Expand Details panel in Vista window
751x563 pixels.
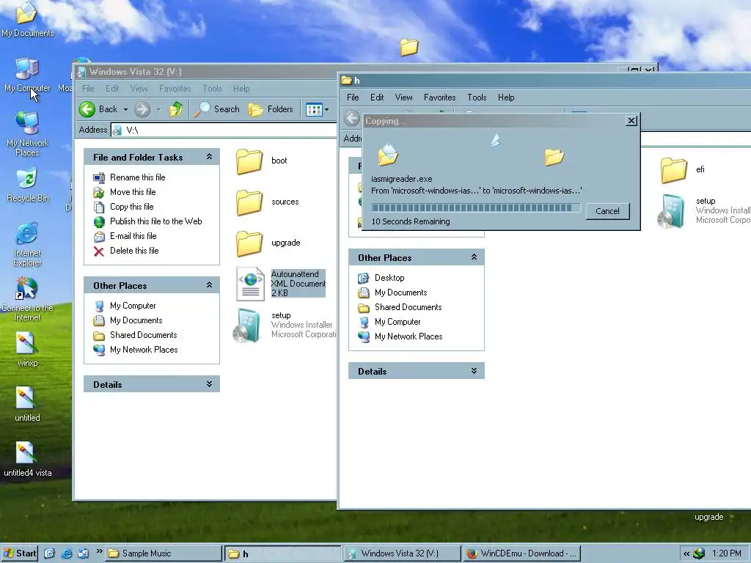click(x=209, y=384)
